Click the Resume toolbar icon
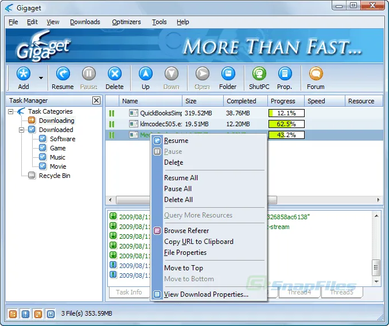This screenshot has width=389, height=326. click(x=63, y=73)
